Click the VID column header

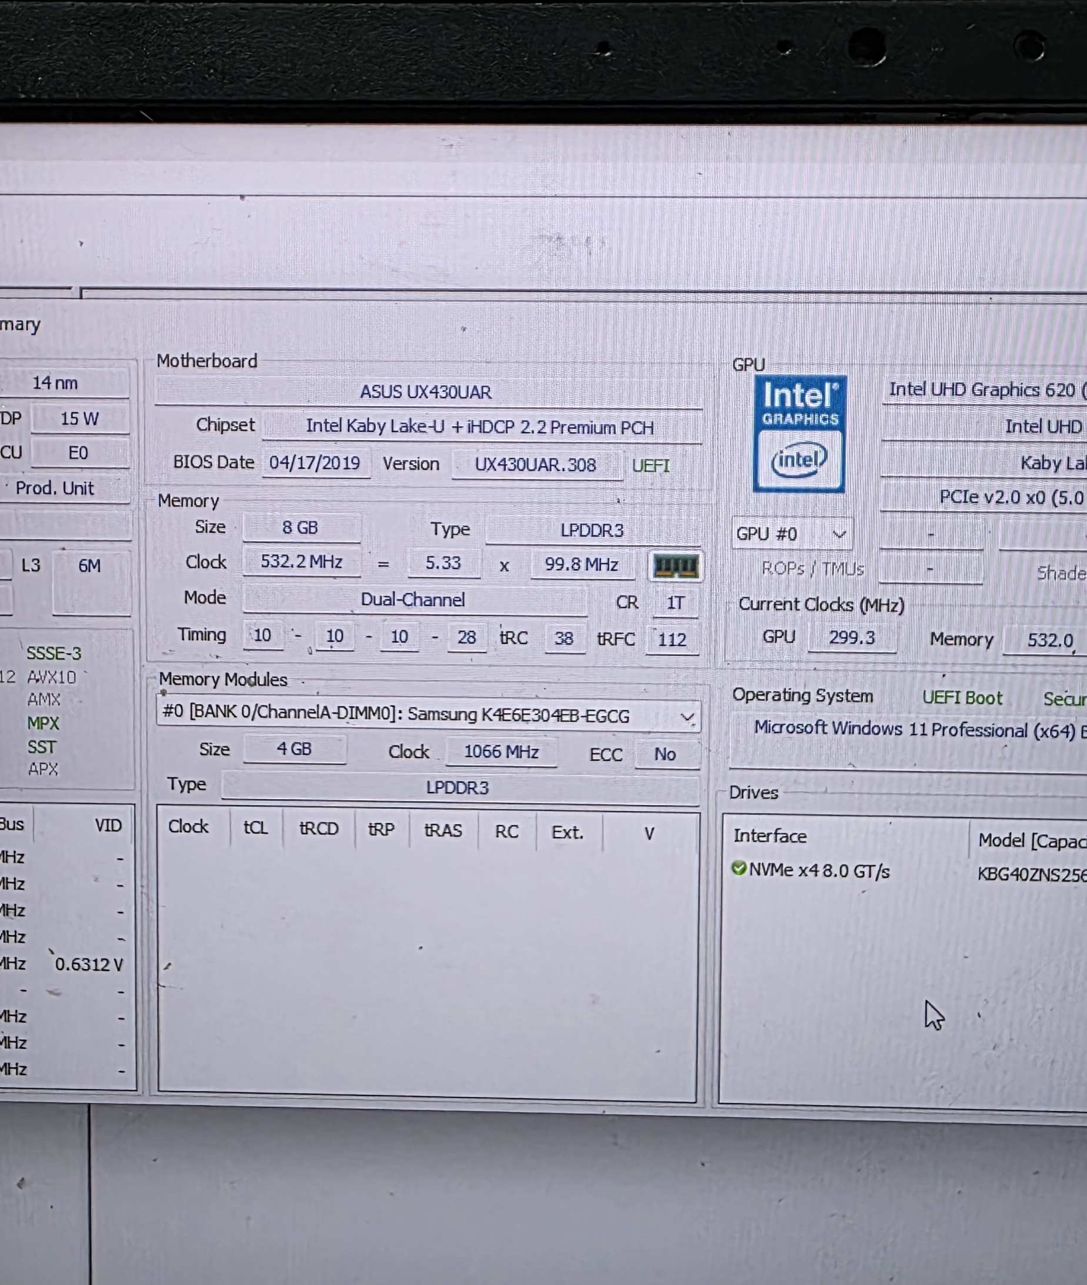(x=108, y=825)
